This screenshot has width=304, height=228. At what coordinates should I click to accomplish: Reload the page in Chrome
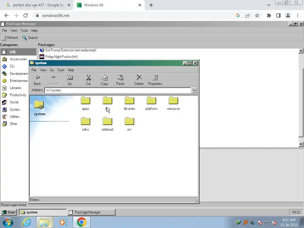26,15
